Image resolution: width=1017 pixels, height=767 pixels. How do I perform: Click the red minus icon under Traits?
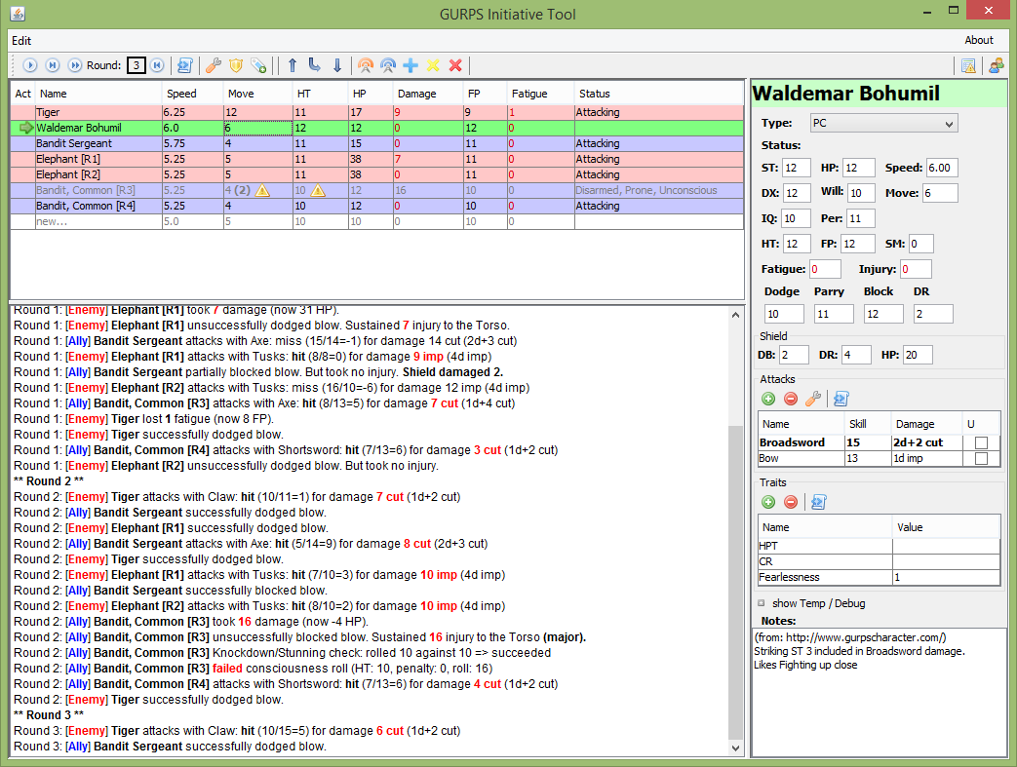click(x=791, y=502)
